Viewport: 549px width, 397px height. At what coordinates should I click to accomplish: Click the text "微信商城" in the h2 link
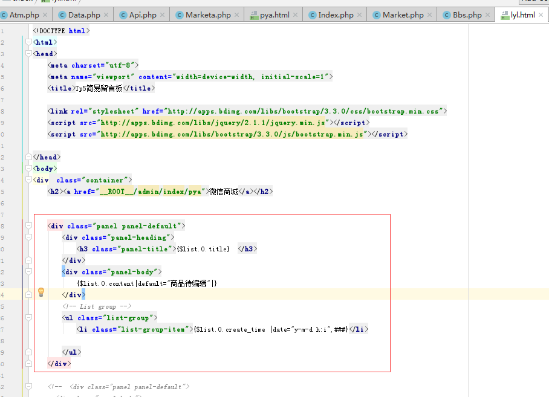point(224,192)
